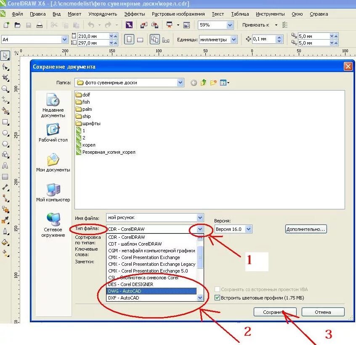Select the Zoom magnifier tool
Image resolution: width=356 pixels, height=345 pixels.
[5, 89]
